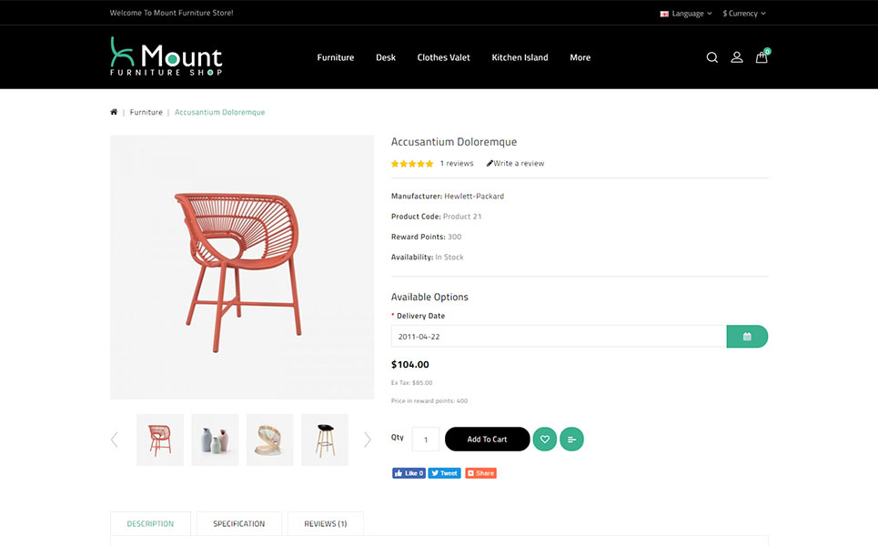Image resolution: width=878 pixels, height=546 pixels.
Task: Show next thumbnails with right arrow
Action: [x=368, y=440]
